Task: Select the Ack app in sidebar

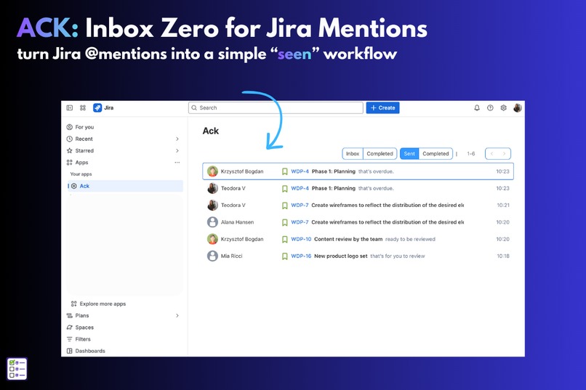Action: (125, 186)
